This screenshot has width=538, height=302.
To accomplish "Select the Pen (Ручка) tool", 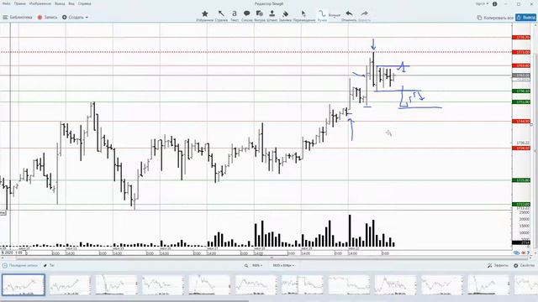I will tap(322, 16).
